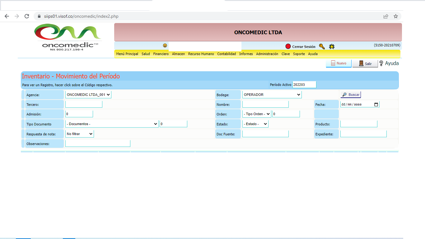The image size is (425, 239).
Task: Click the red Cerrar Sesión circle icon
Action: [288, 46]
